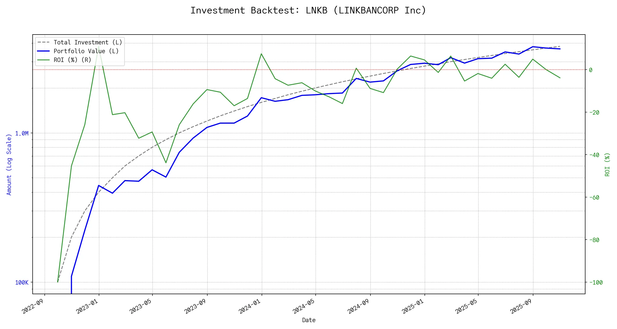Click the 2024-01 date tick label
The width and height of the screenshot is (617, 329).
click(x=250, y=306)
